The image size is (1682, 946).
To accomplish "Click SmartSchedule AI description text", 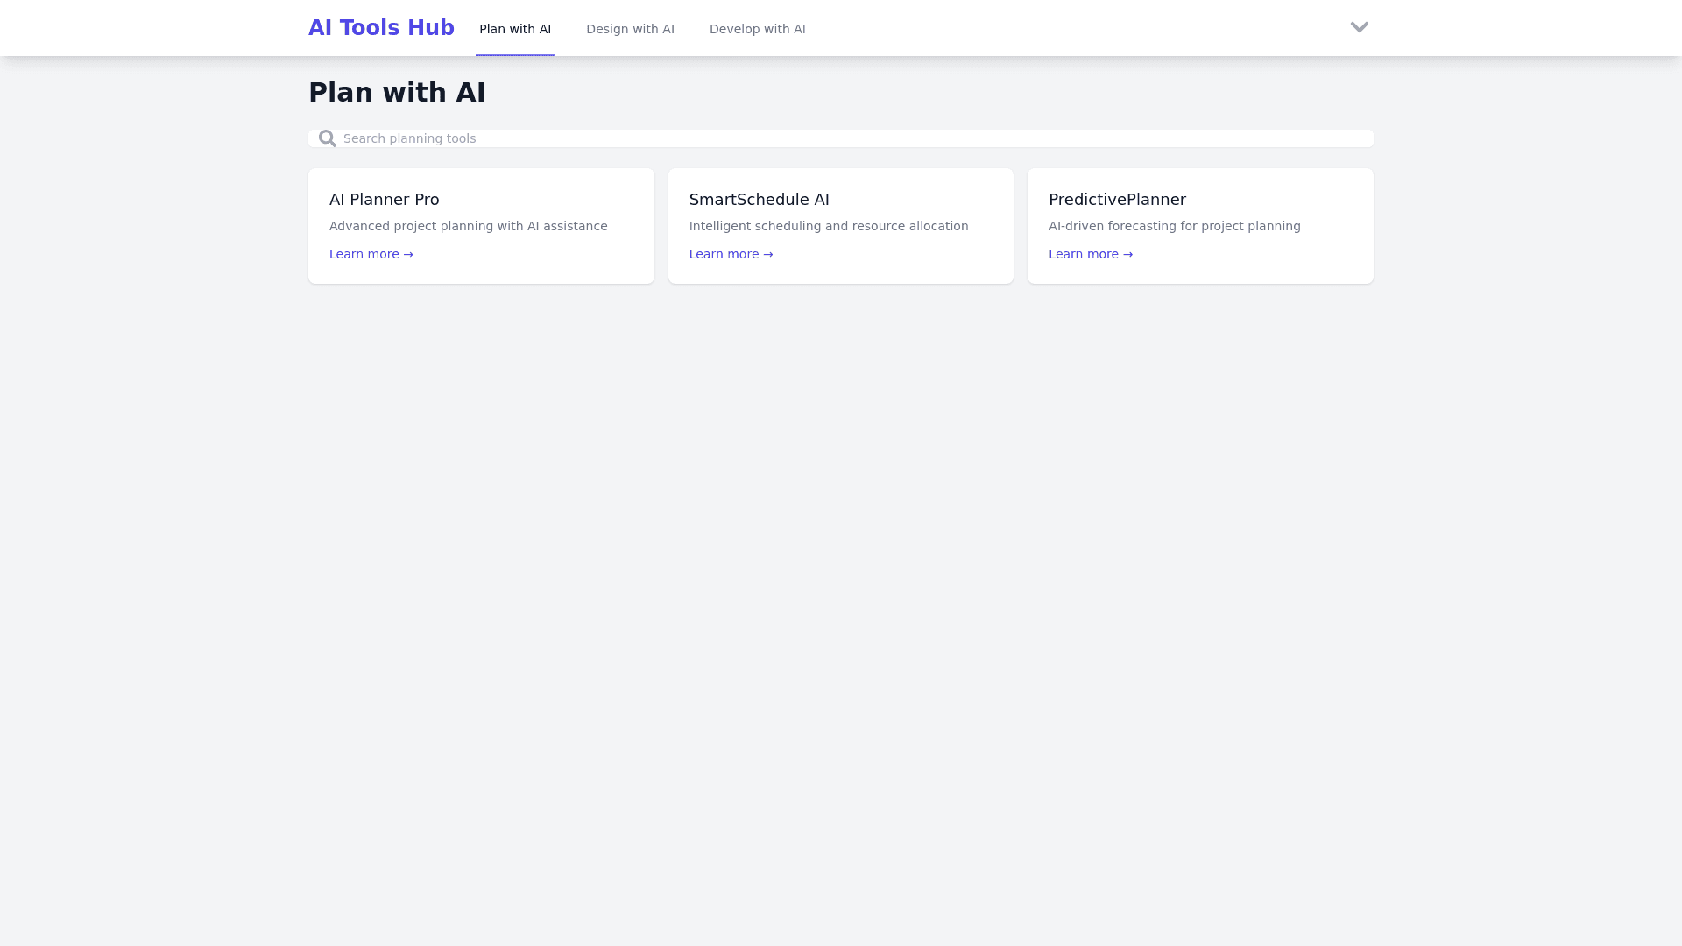I will 828,226.
